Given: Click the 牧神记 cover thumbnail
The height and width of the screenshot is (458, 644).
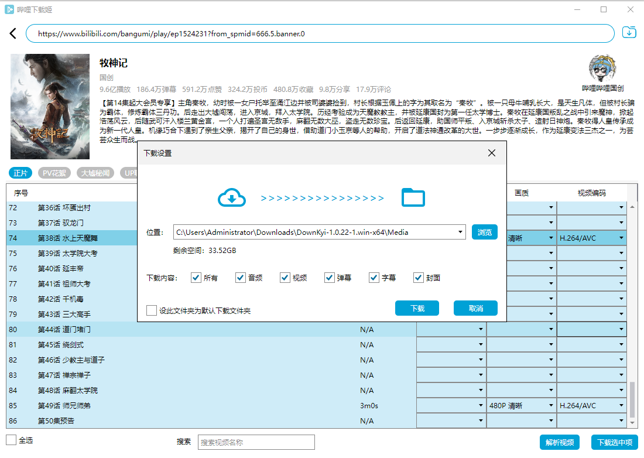Looking at the screenshot, I should pos(50,107).
